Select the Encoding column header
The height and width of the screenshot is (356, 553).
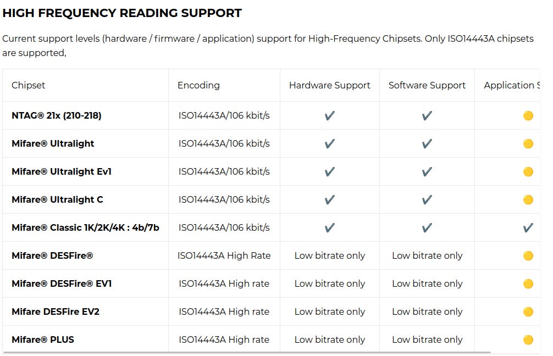(x=198, y=85)
